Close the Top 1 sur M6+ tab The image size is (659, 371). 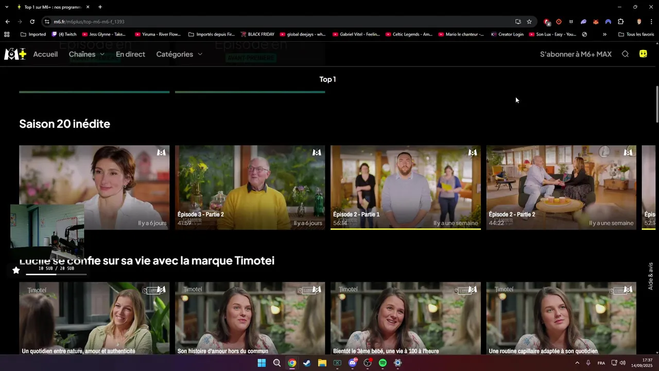[x=88, y=7]
